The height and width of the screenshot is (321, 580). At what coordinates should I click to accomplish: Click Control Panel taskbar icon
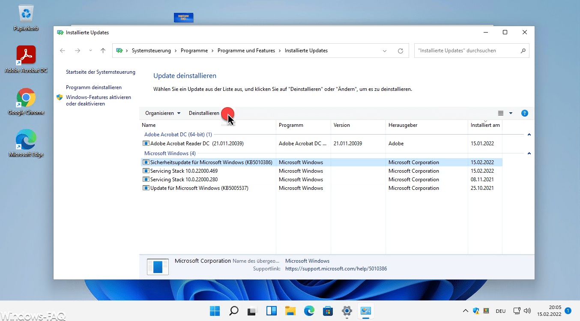pos(366,311)
